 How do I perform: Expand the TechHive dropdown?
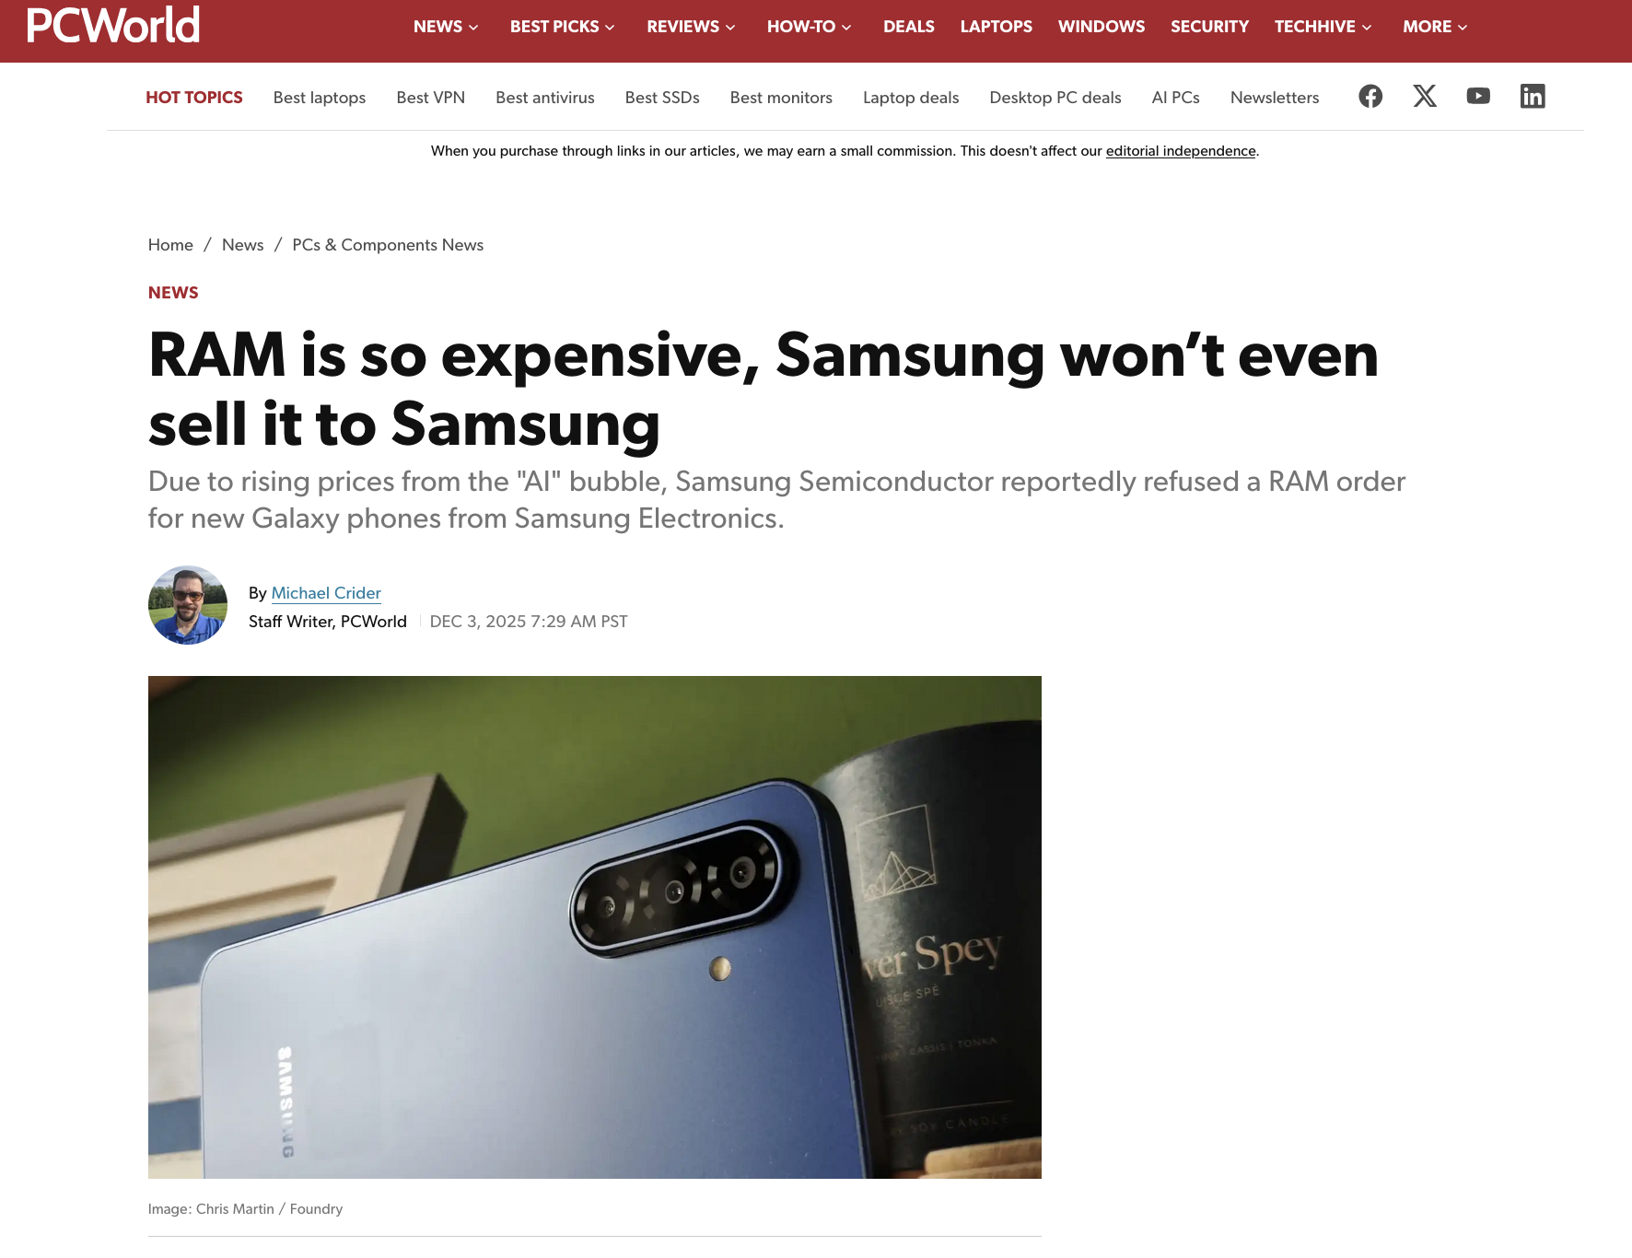[1323, 27]
